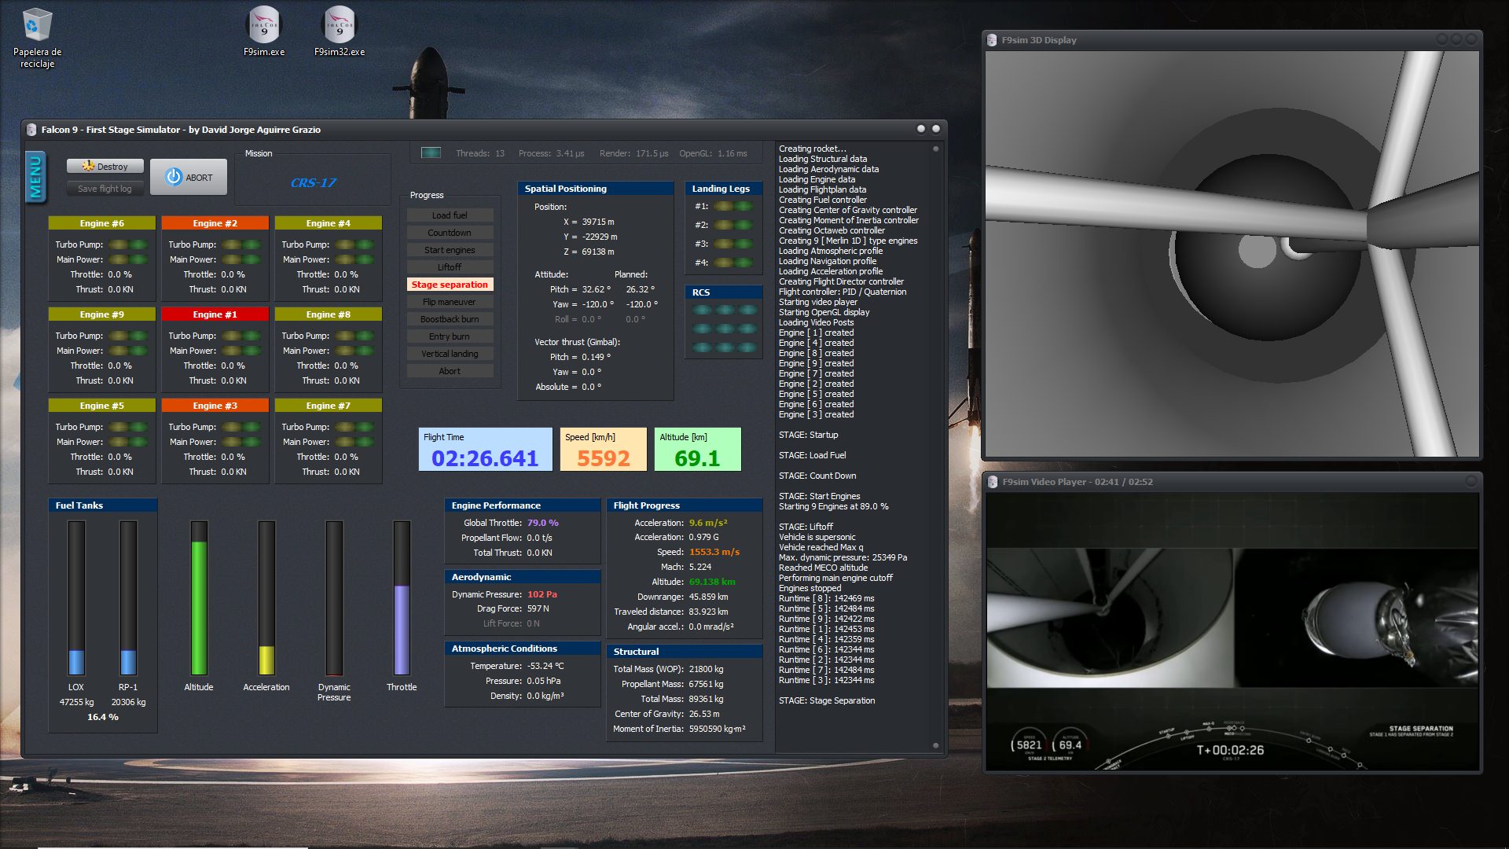Click Engine #7 Turbo Pump indicator lights
The width and height of the screenshot is (1509, 849).
355,427
